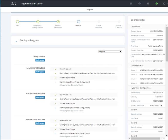
Task: Click the Configuration panel scroll-right arrow
Action: click(x=164, y=138)
